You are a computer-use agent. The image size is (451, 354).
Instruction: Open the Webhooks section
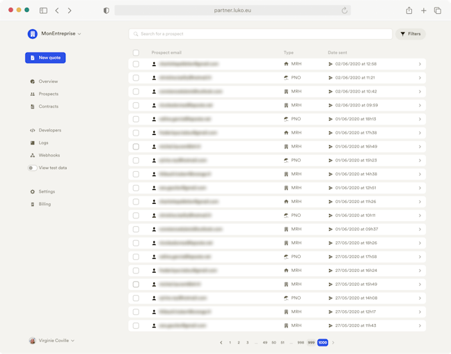pos(49,155)
